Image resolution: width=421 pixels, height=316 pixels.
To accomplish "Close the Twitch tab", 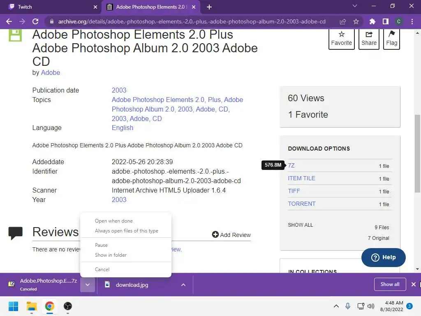I will click(95, 7).
